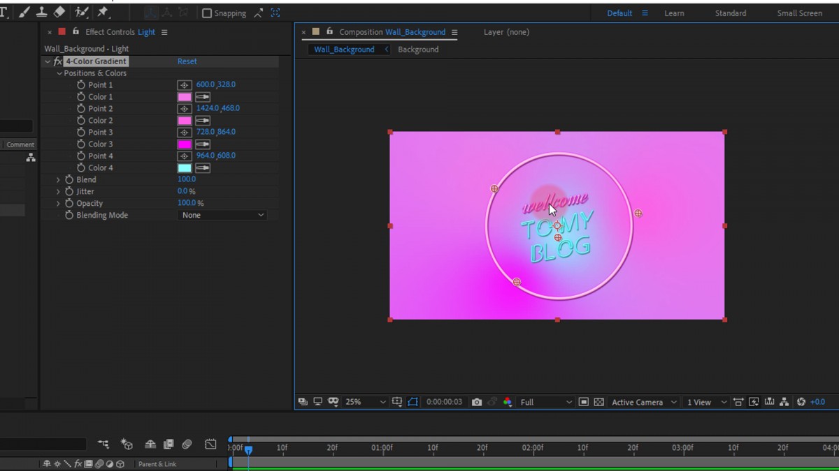The width and height of the screenshot is (839, 471).
Task: Select the Clone Stamp tool
Action: 42,13
